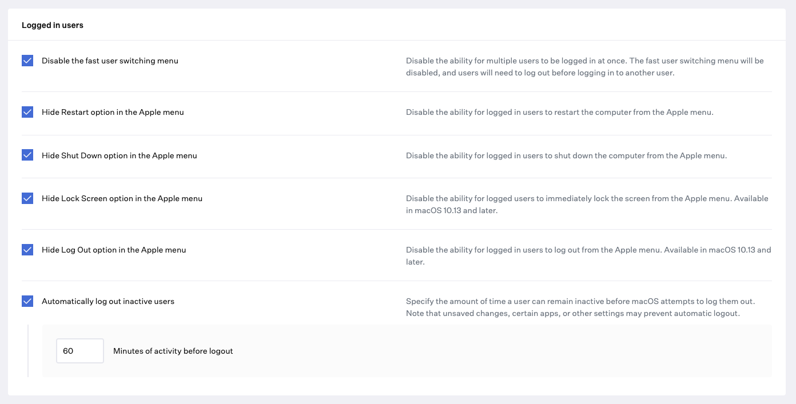The image size is (796, 404).
Task: Uncheck Automatically log out inactive users
Action: pos(27,301)
